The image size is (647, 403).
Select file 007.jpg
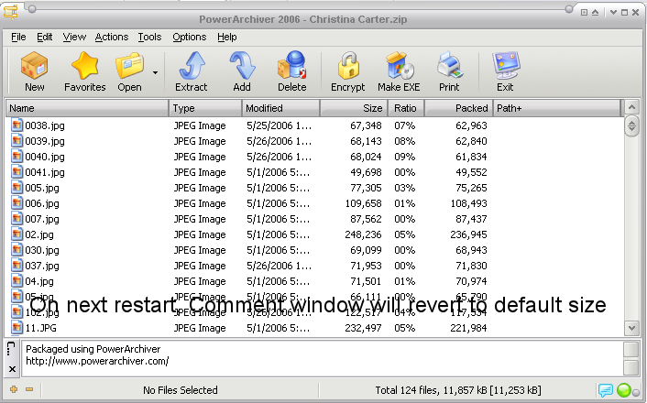tap(41, 219)
